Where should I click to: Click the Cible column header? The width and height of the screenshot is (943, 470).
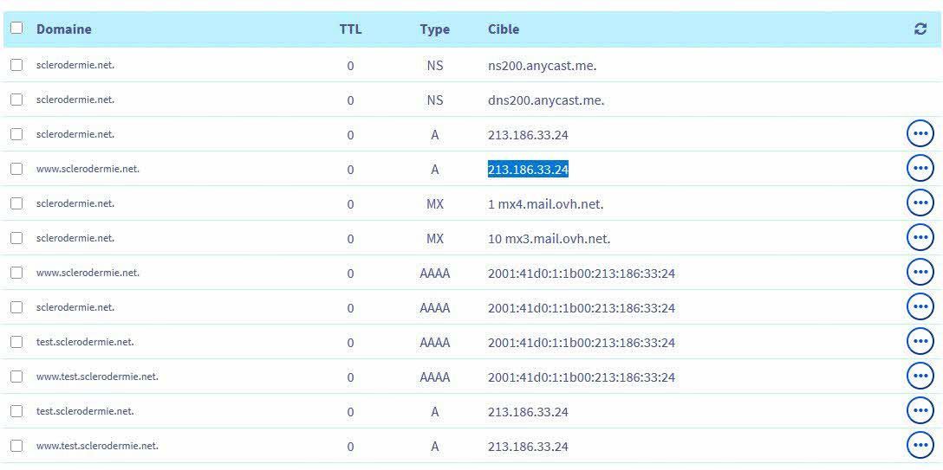click(504, 29)
